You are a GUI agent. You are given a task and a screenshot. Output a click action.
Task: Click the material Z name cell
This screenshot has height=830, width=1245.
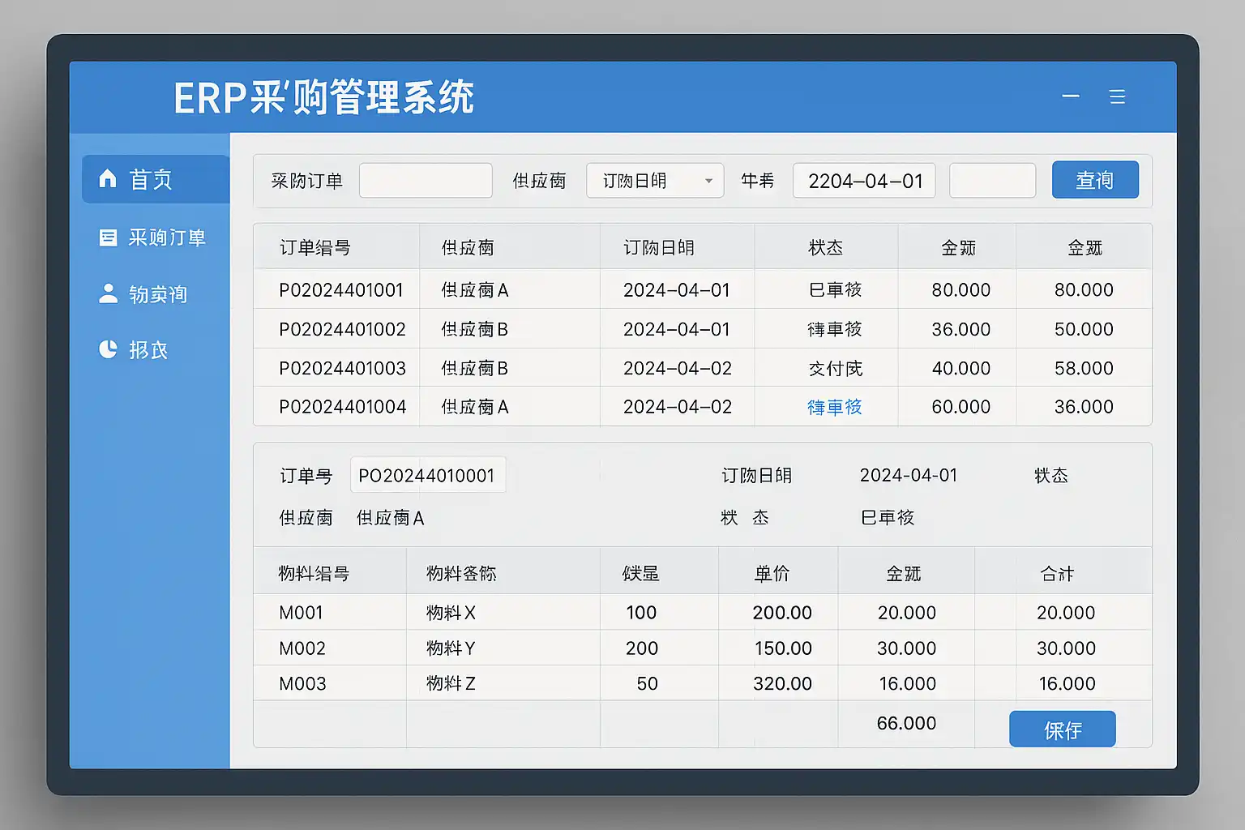(451, 684)
